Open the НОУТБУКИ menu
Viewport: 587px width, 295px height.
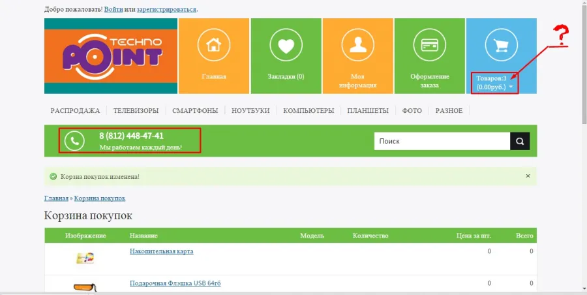[x=250, y=110]
